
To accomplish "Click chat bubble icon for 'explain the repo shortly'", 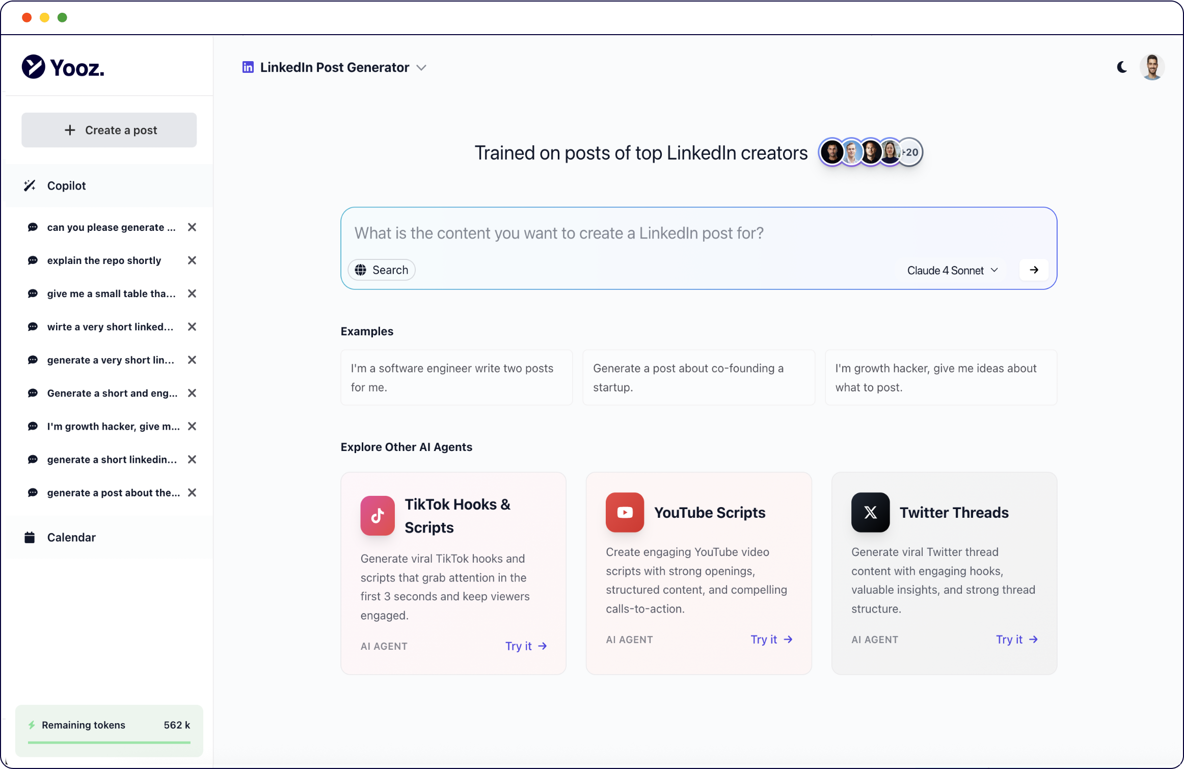I will (33, 260).
